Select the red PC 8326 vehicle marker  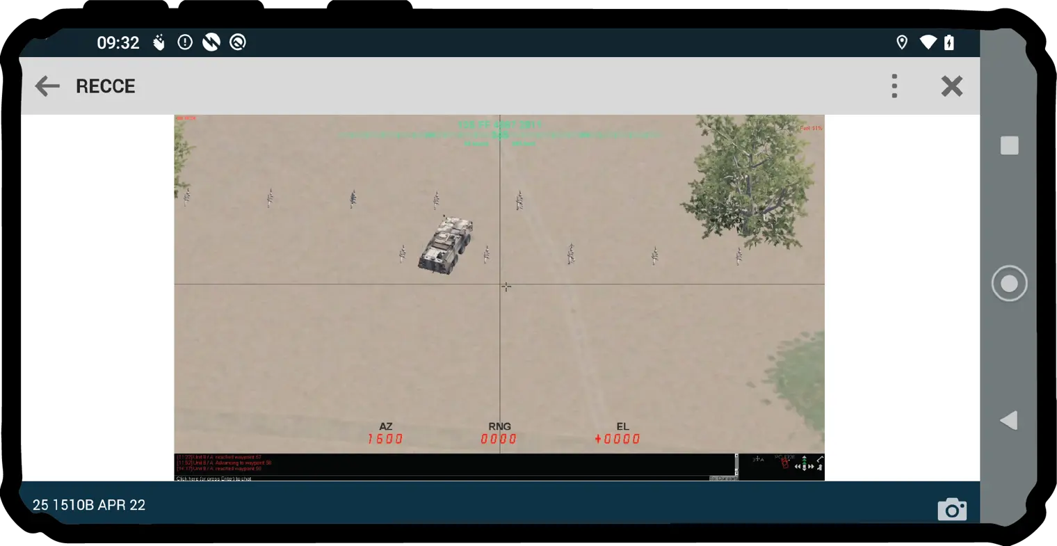point(784,463)
